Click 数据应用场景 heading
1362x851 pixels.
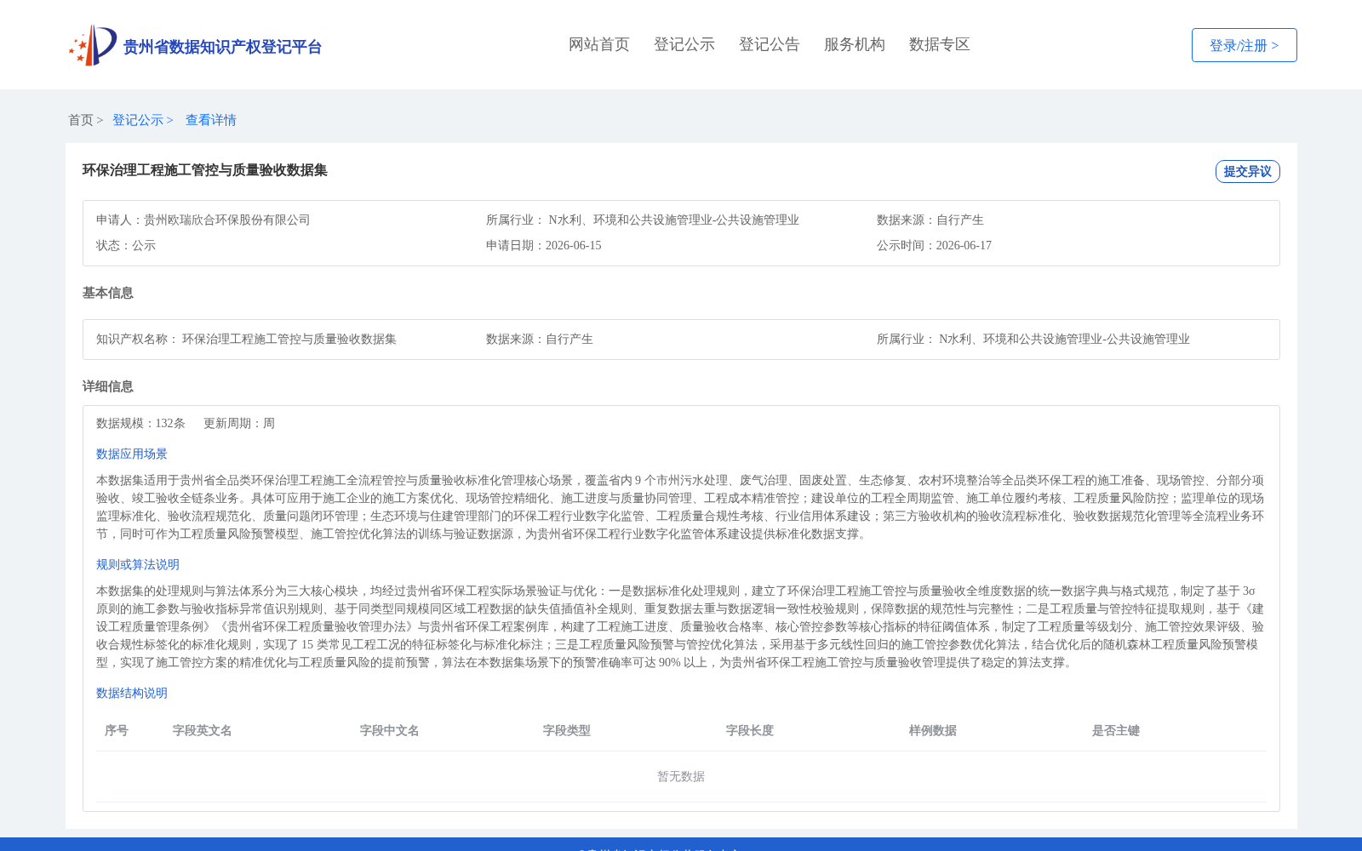click(x=132, y=454)
